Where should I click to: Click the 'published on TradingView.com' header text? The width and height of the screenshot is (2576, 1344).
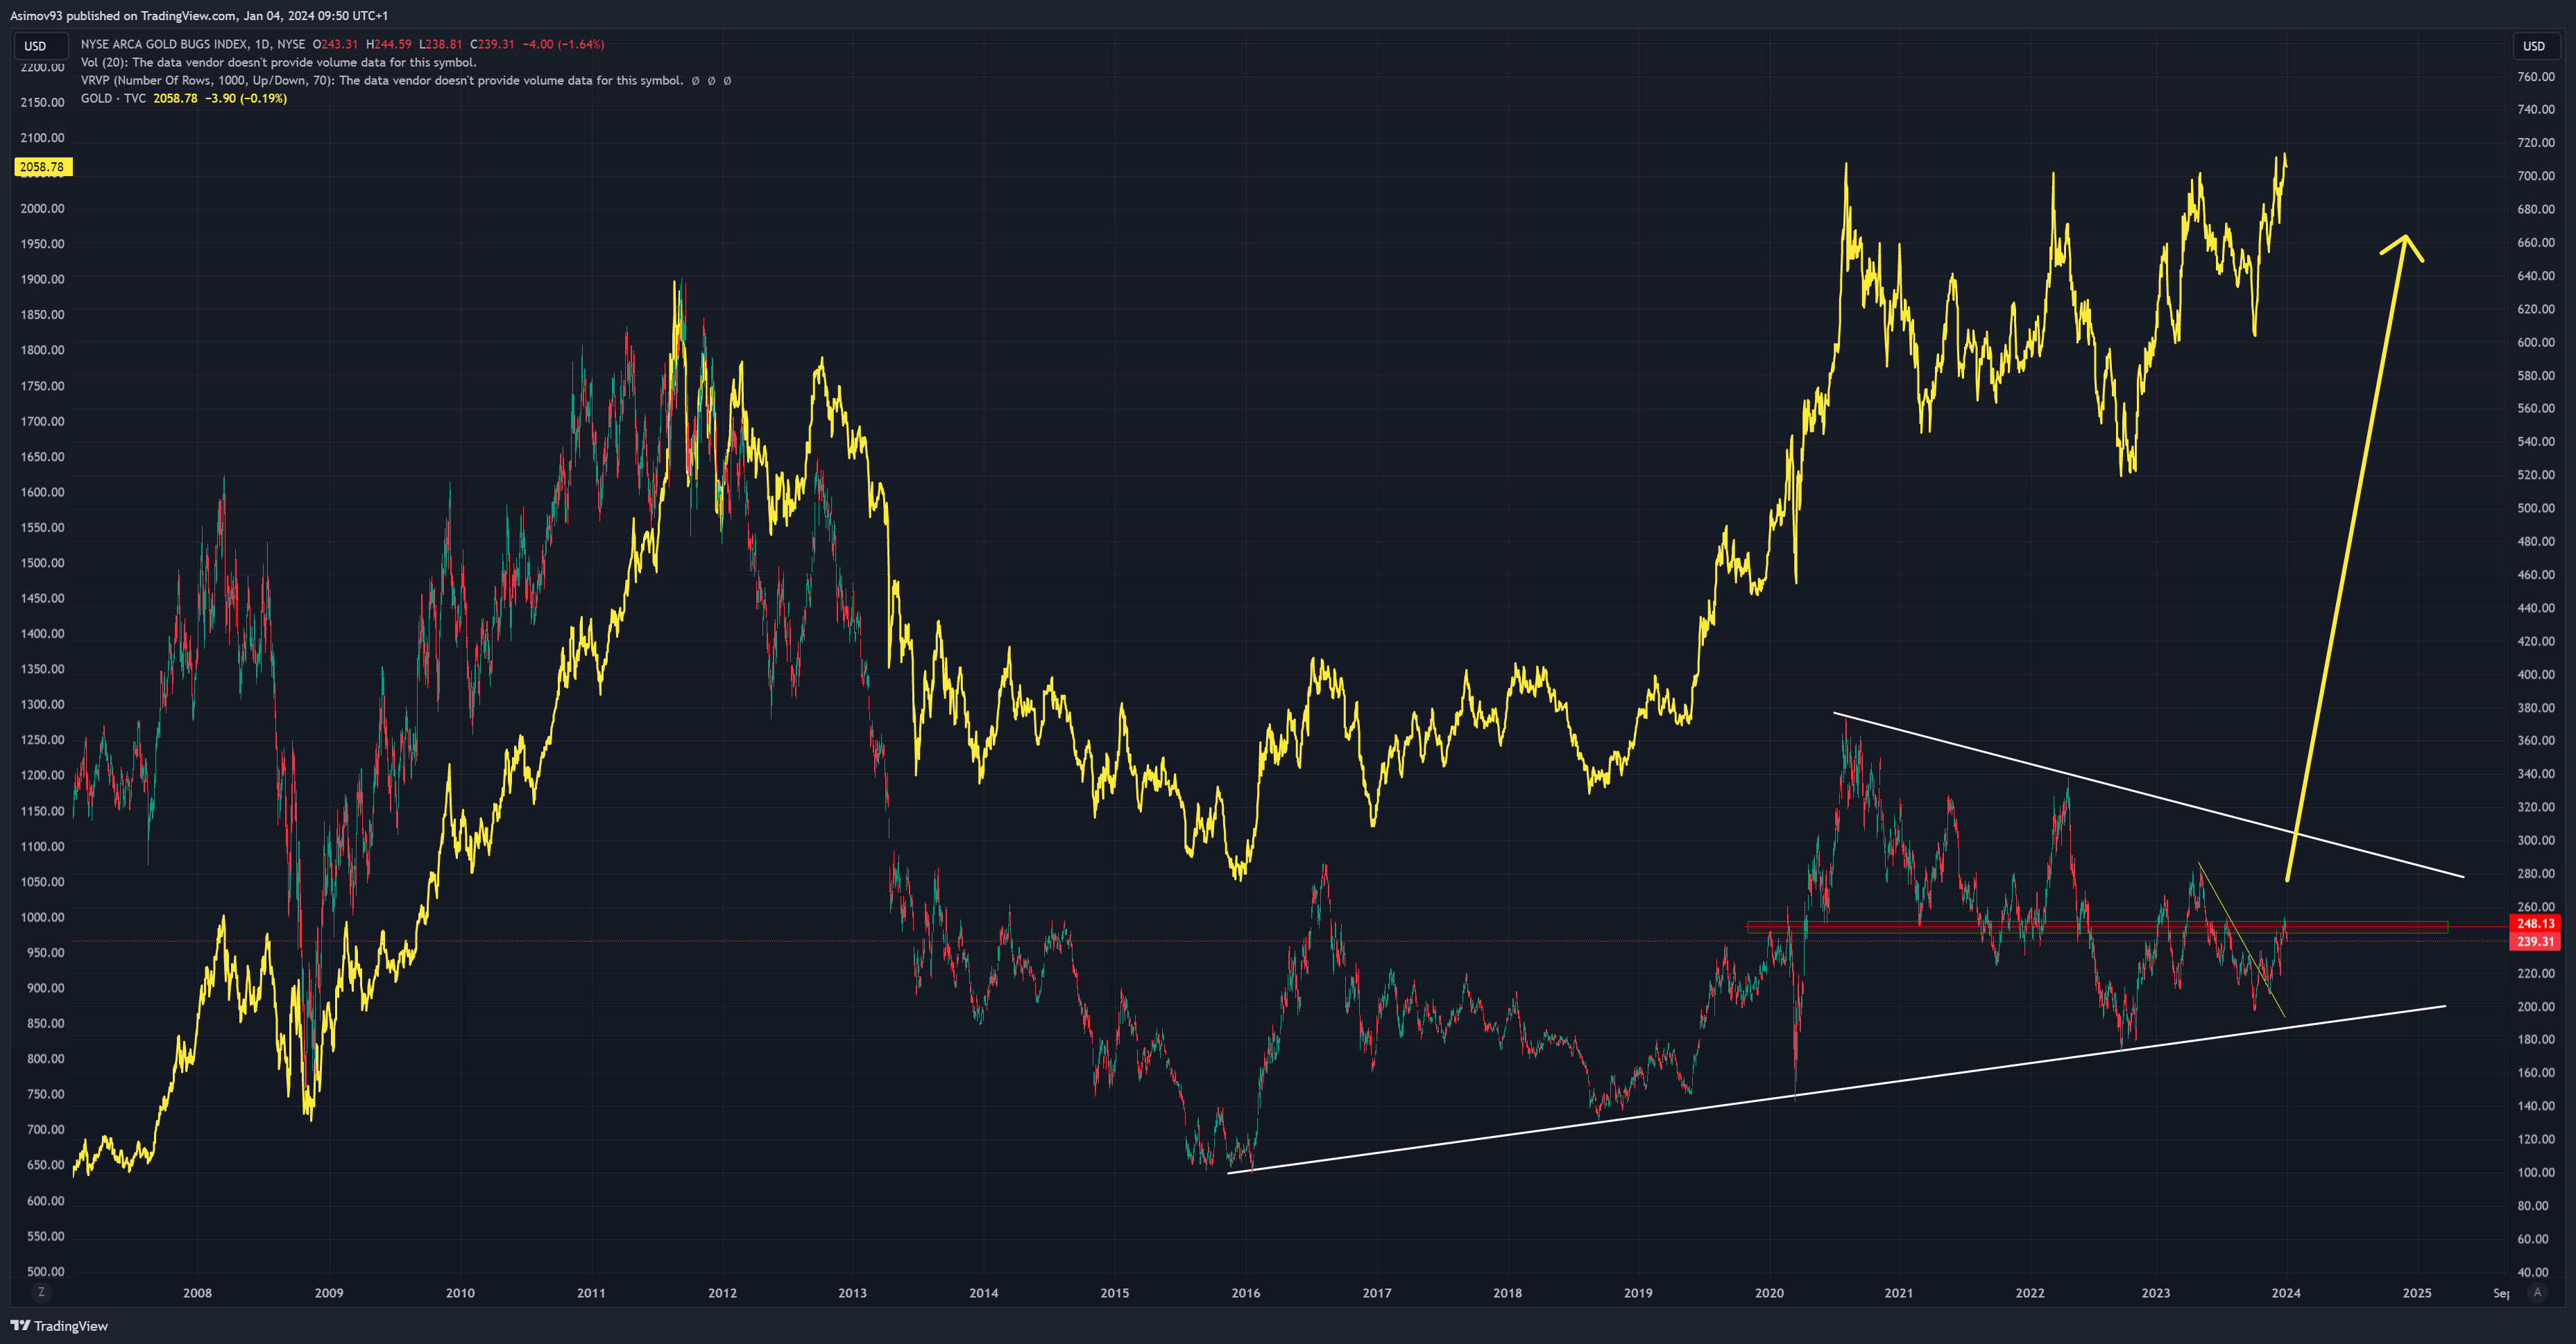pos(150,15)
